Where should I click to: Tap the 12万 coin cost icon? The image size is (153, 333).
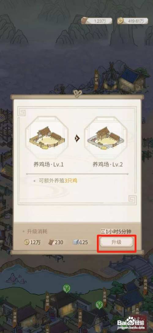[26, 242]
